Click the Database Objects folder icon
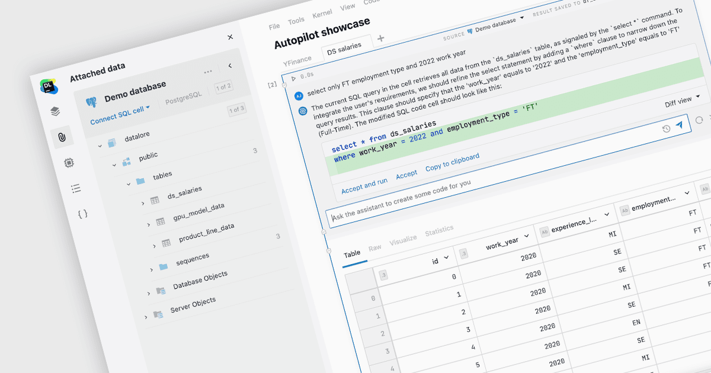This screenshot has width=711, height=373. pyautogui.click(x=161, y=291)
